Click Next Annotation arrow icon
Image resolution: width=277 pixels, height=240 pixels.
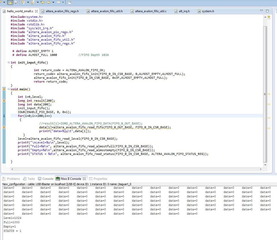(23, 2)
